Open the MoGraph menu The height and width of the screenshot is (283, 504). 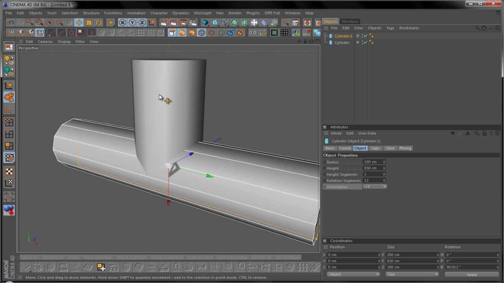[202, 13]
